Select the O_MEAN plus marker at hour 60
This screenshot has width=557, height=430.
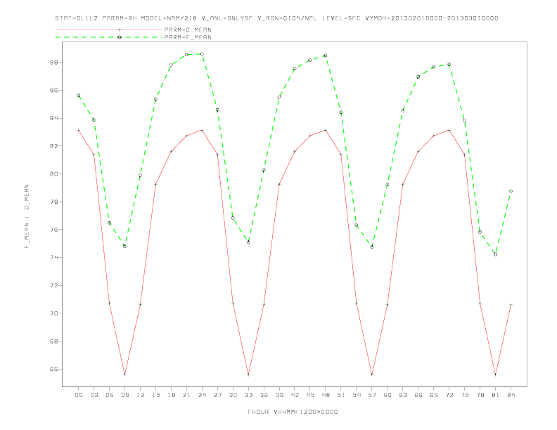click(x=388, y=305)
